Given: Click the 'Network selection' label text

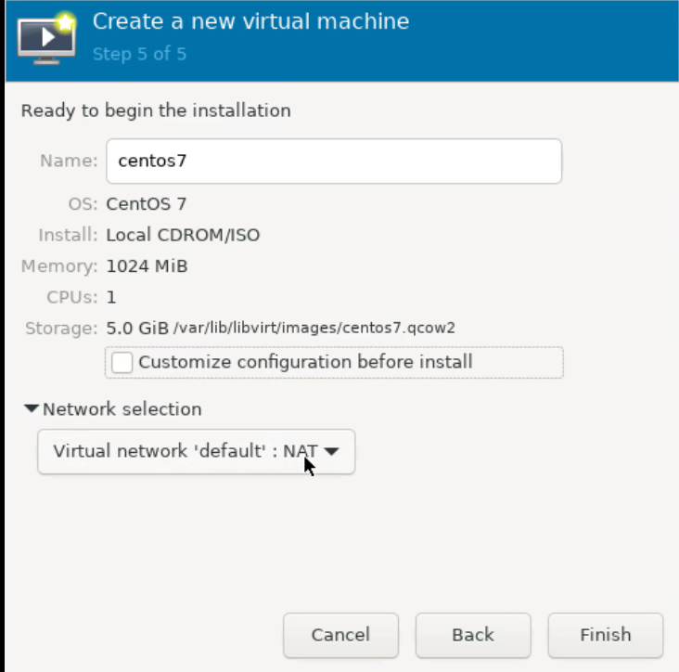Looking at the screenshot, I should click(x=122, y=409).
